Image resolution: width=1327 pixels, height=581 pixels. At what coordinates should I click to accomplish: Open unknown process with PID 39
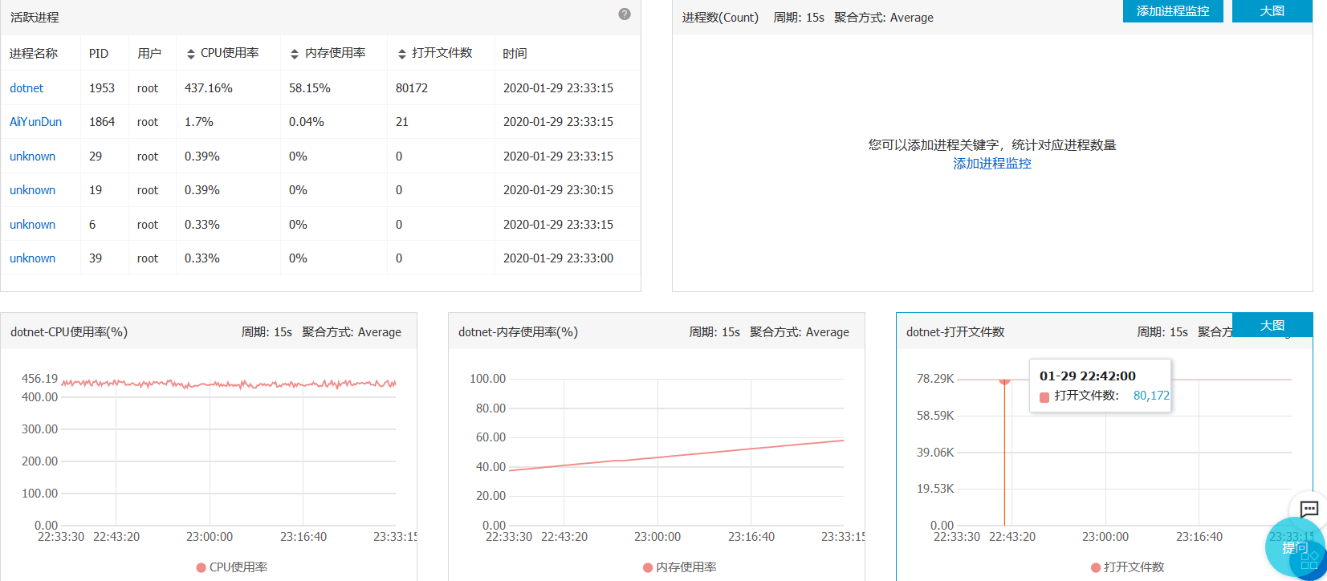(32, 258)
